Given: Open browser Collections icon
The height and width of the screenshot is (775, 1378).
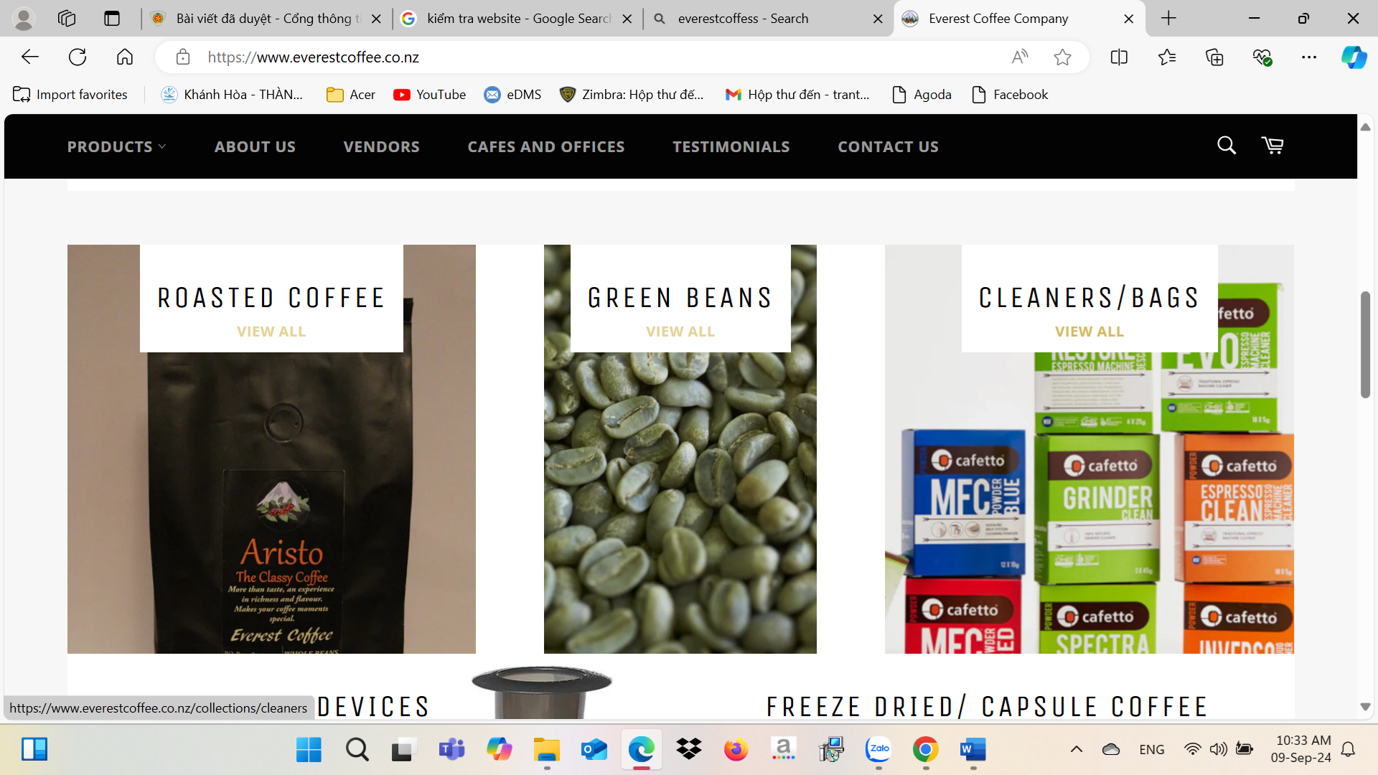Looking at the screenshot, I should (1214, 57).
